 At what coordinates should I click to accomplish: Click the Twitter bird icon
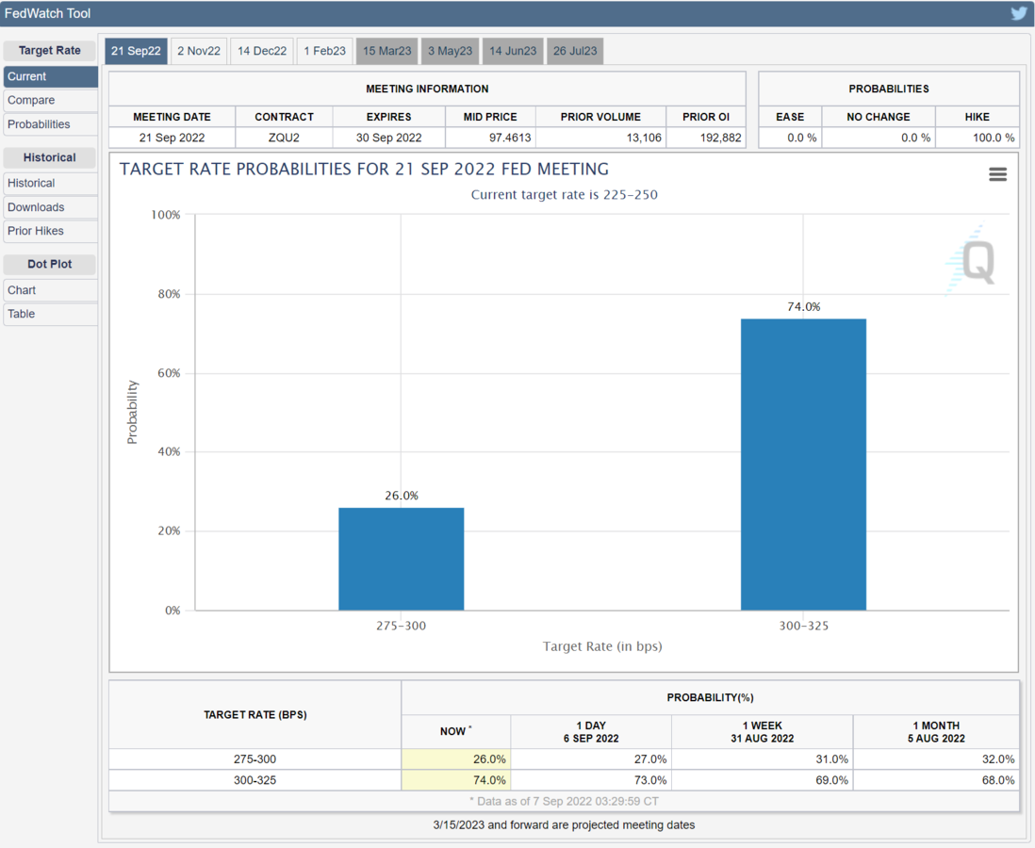tap(1019, 13)
